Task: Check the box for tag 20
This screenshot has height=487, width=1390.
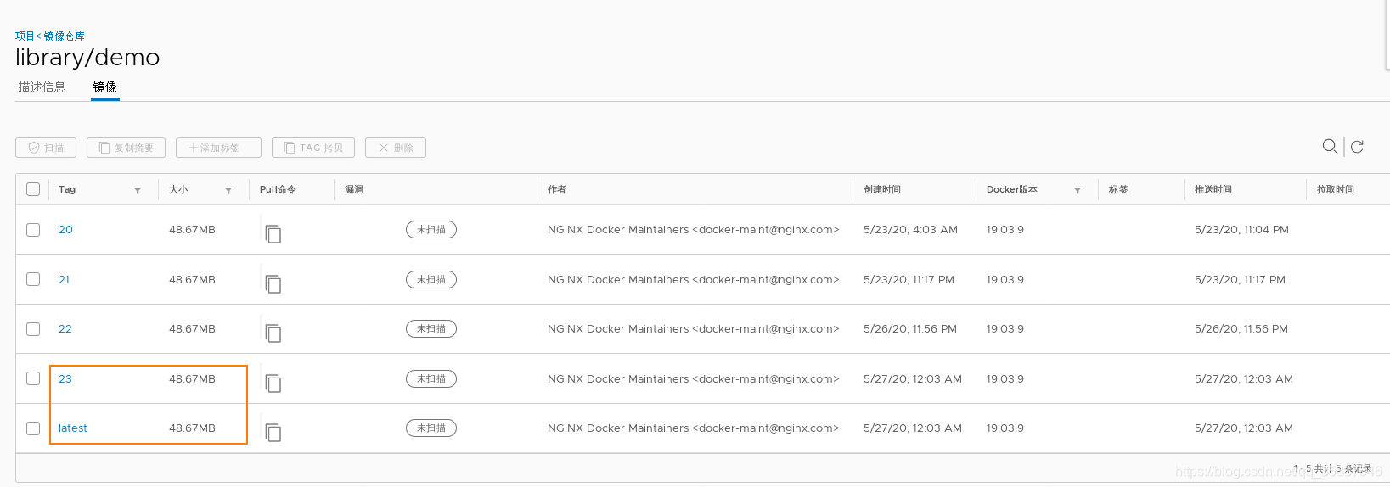Action: point(33,230)
